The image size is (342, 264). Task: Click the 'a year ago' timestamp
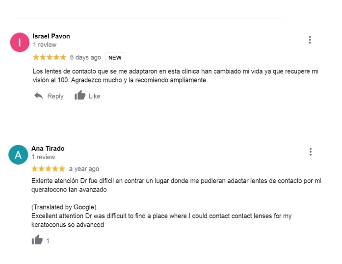click(84, 169)
